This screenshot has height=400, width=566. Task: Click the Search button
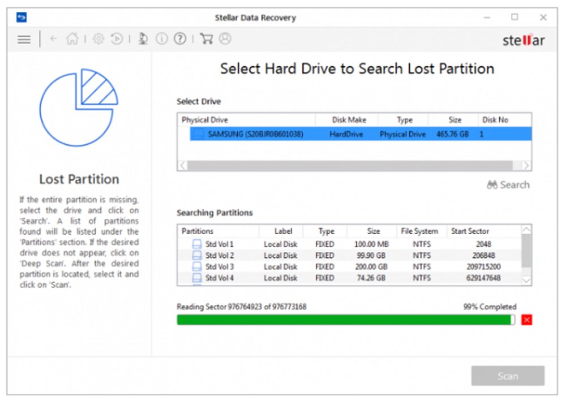point(508,184)
